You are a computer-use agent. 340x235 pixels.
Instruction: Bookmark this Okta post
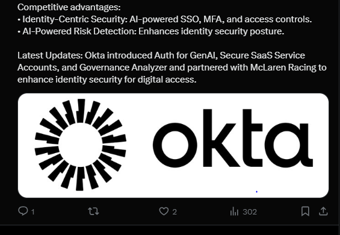305,211
